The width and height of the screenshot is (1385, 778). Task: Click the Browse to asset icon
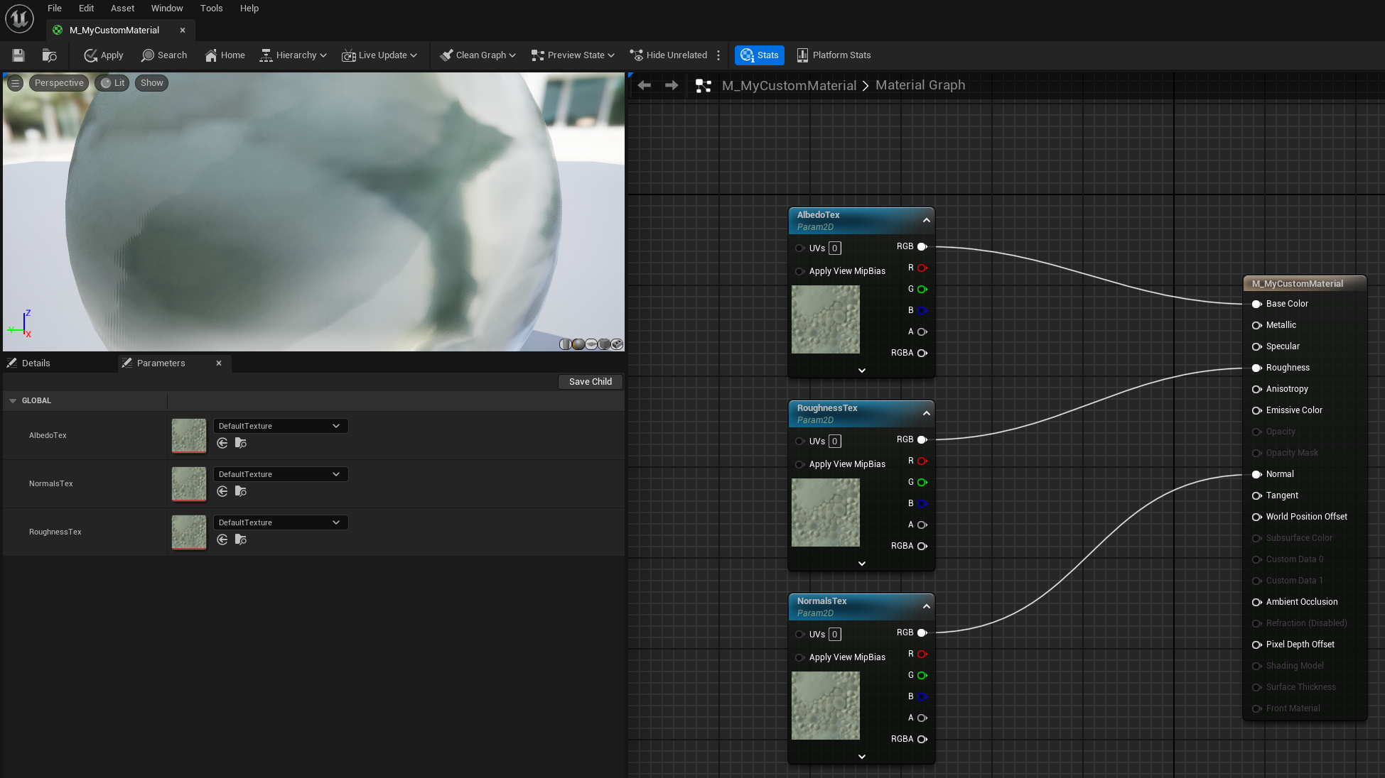(49, 55)
